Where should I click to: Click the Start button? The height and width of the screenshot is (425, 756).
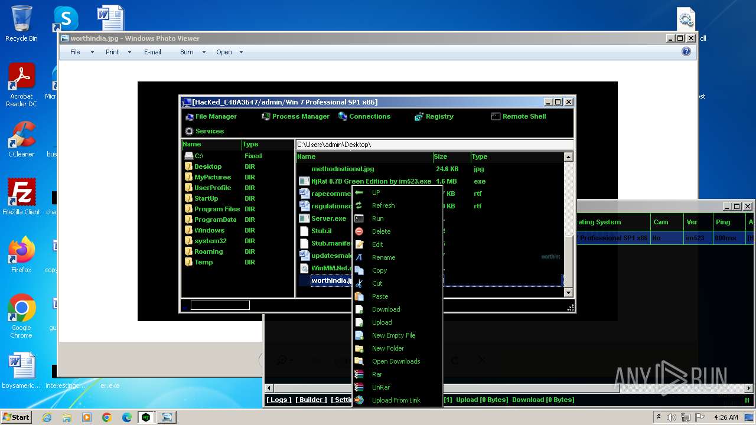point(16,417)
